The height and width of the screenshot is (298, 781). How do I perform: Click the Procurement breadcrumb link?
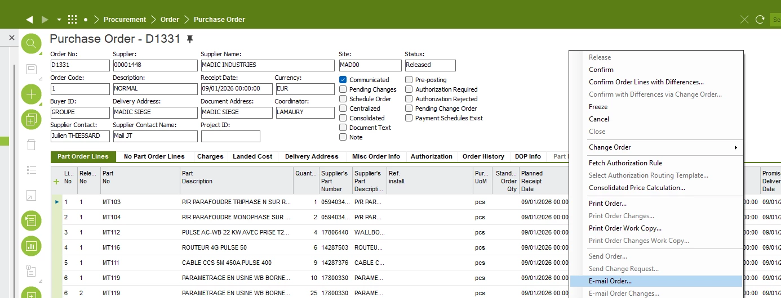[125, 20]
